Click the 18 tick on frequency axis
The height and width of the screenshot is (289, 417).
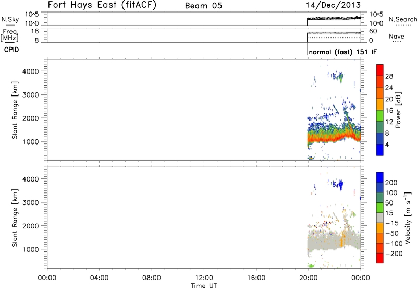click(x=35, y=31)
